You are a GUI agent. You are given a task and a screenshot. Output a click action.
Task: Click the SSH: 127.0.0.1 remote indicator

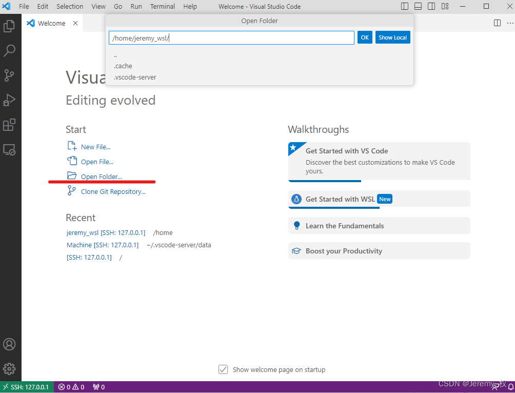coord(27,387)
